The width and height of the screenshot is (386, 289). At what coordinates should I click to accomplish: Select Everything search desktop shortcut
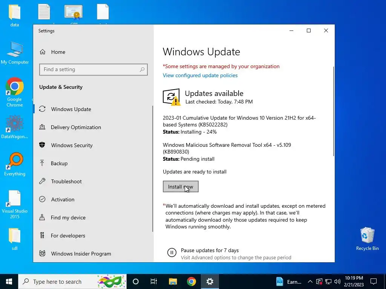pyautogui.click(x=15, y=164)
